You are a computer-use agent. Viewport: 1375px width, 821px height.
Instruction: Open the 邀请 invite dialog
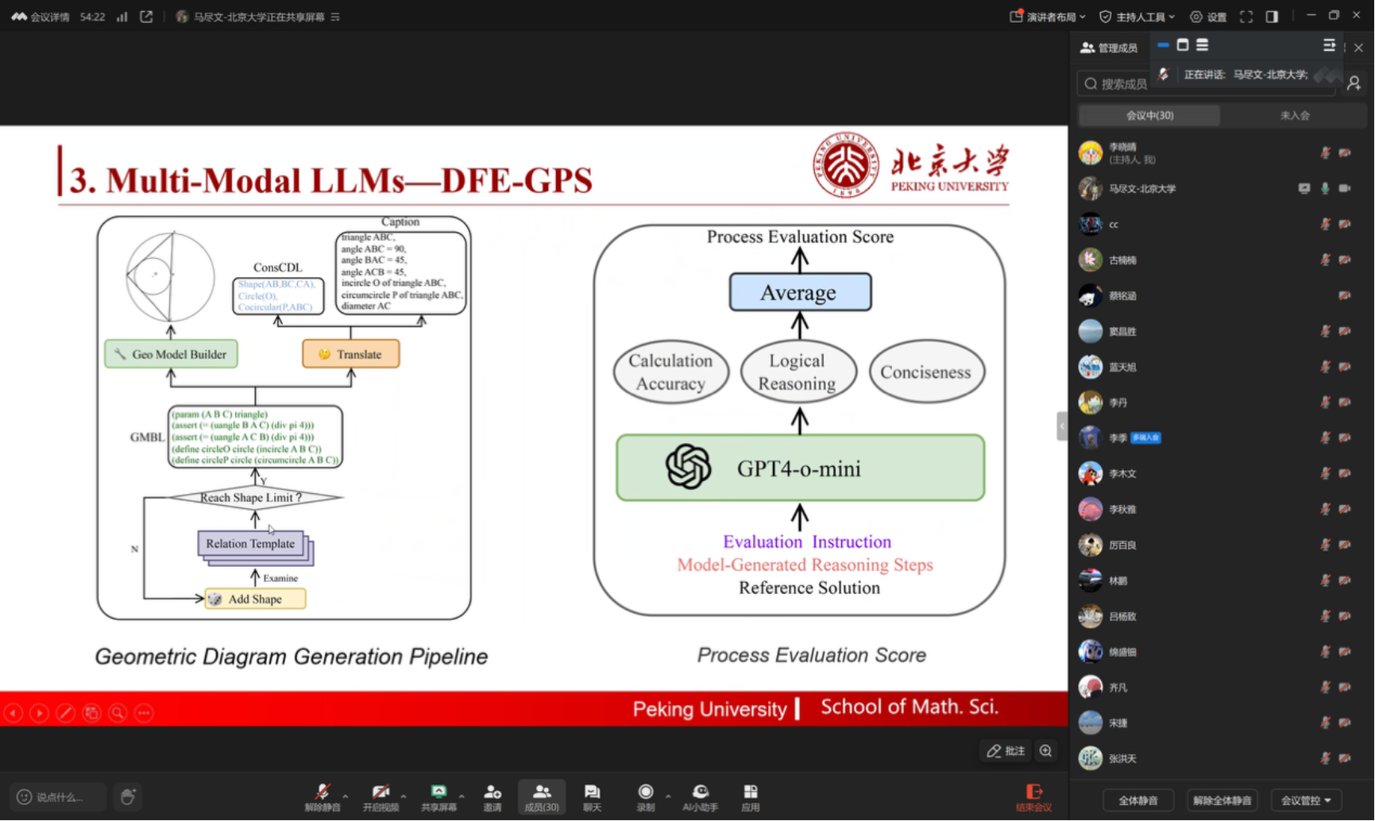(x=492, y=797)
